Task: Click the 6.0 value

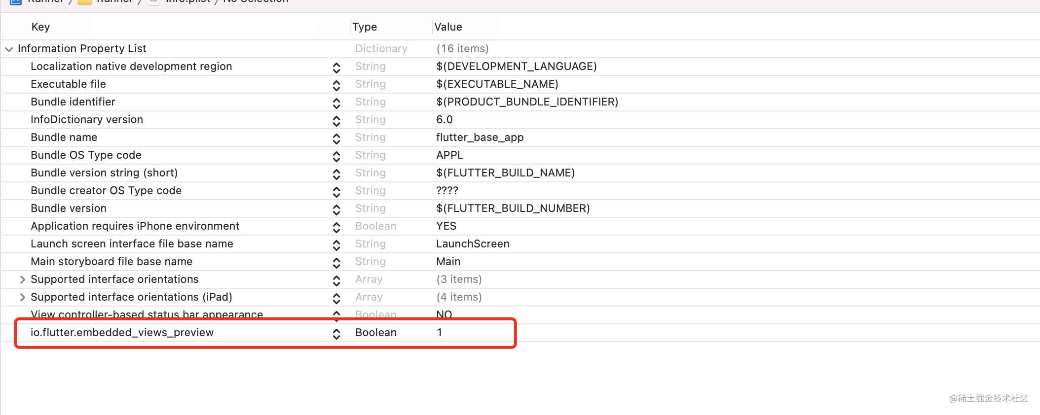Action: (x=445, y=119)
